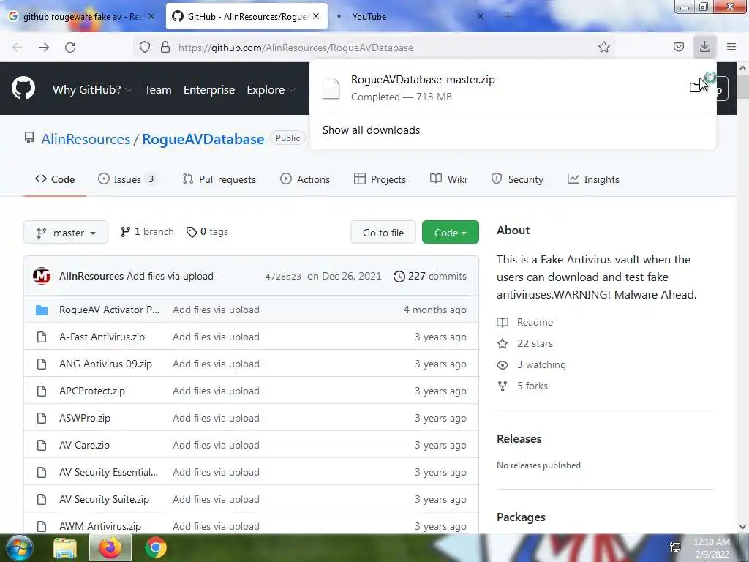The height and width of the screenshot is (562, 749).
Task: Click the Enterprise navigation link
Action: [209, 89]
